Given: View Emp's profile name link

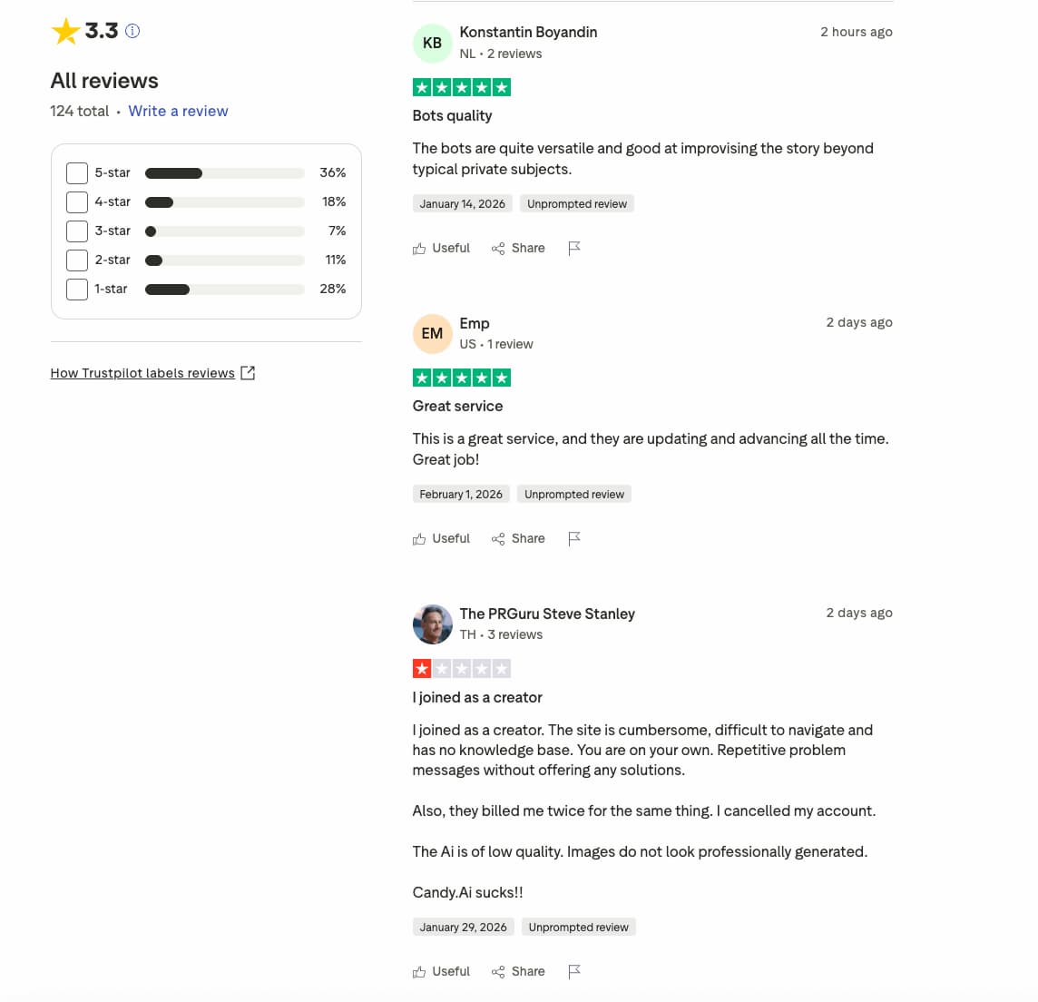Looking at the screenshot, I should [475, 323].
